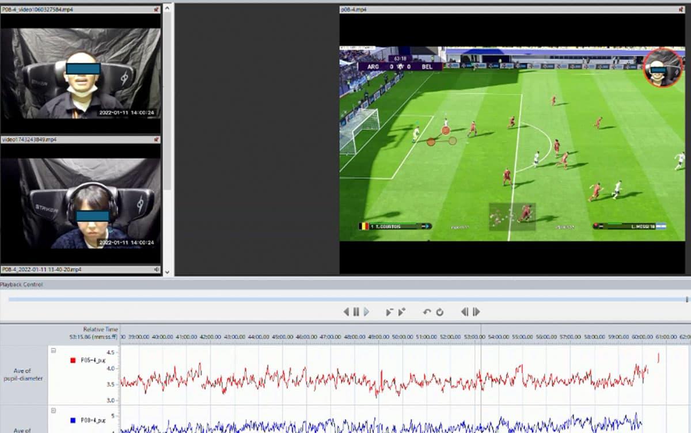Click the speaker icon on P08-4_2022-01-11 video
The image size is (691, 433).
[x=157, y=269]
